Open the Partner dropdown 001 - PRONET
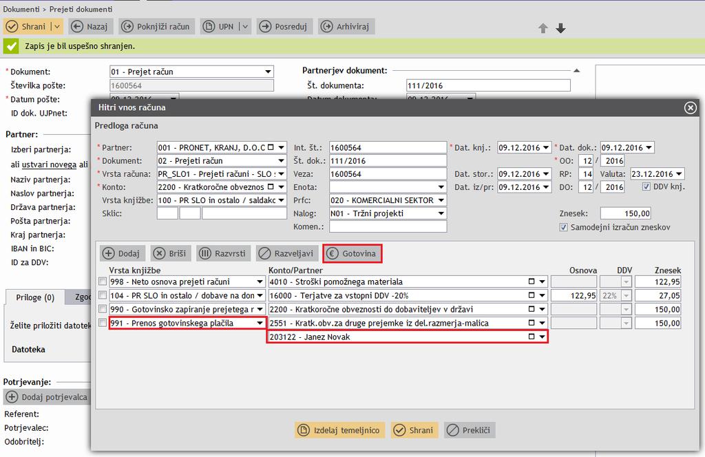705x457 pixels. point(281,147)
